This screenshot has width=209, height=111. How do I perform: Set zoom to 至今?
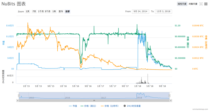click(x=61, y=12)
